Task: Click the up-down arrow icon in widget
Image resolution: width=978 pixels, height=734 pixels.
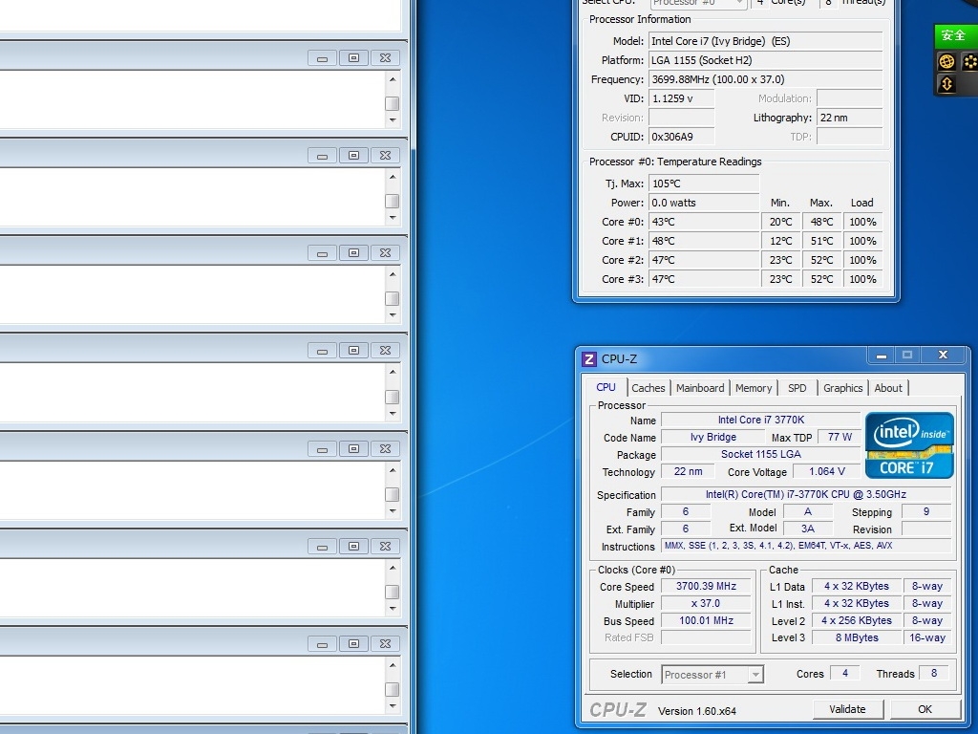Action: click(x=946, y=84)
